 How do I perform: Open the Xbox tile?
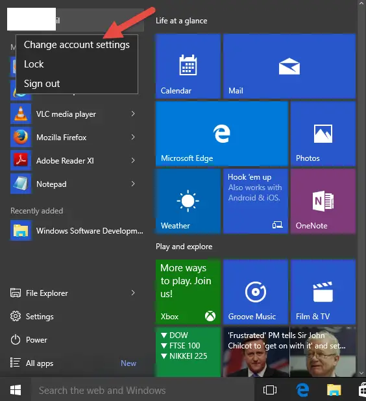(x=188, y=292)
